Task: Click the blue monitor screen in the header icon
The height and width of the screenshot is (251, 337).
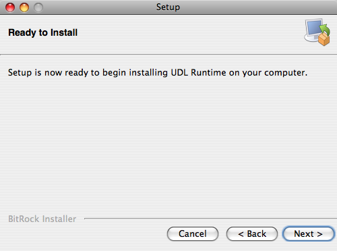Action: pos(315,28)
